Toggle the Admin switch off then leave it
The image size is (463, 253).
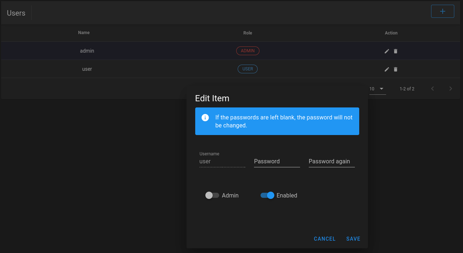[212, 195]
